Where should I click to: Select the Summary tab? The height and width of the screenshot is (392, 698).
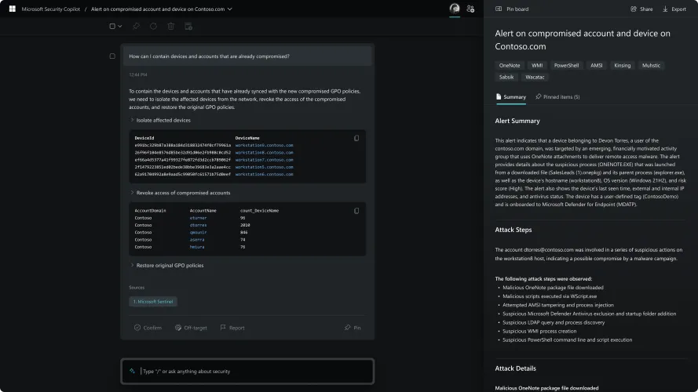pyautogui.click(x=510, y=97)
